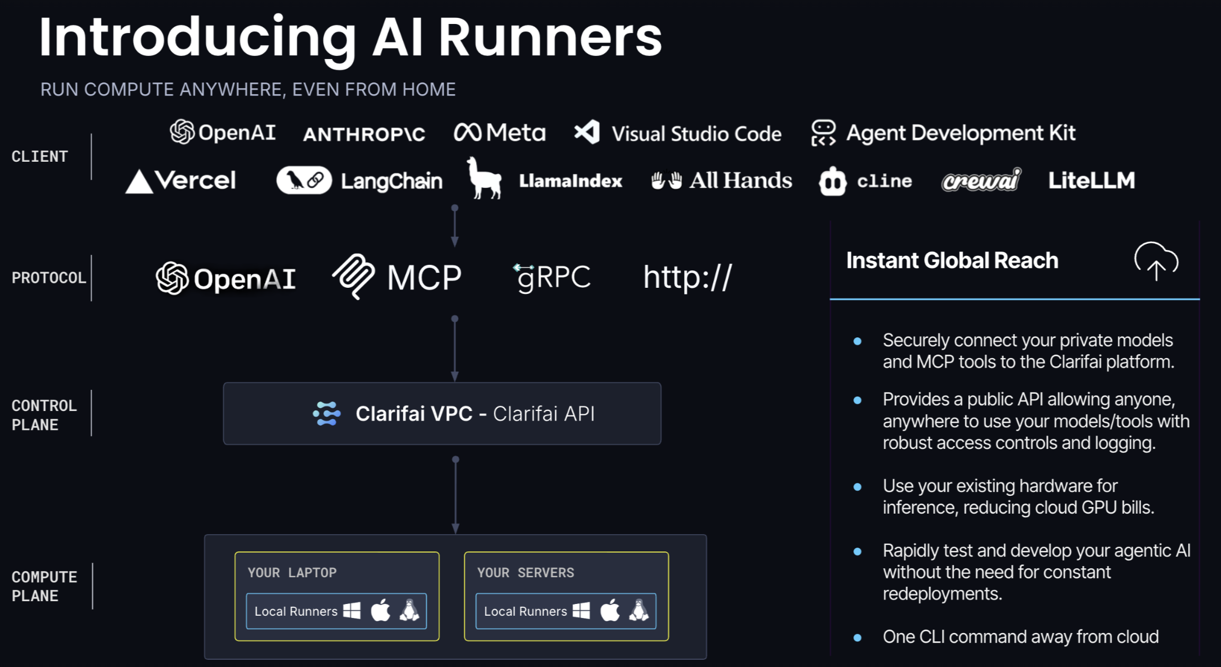Click the Meta infinity logo

tap(468, 133)
